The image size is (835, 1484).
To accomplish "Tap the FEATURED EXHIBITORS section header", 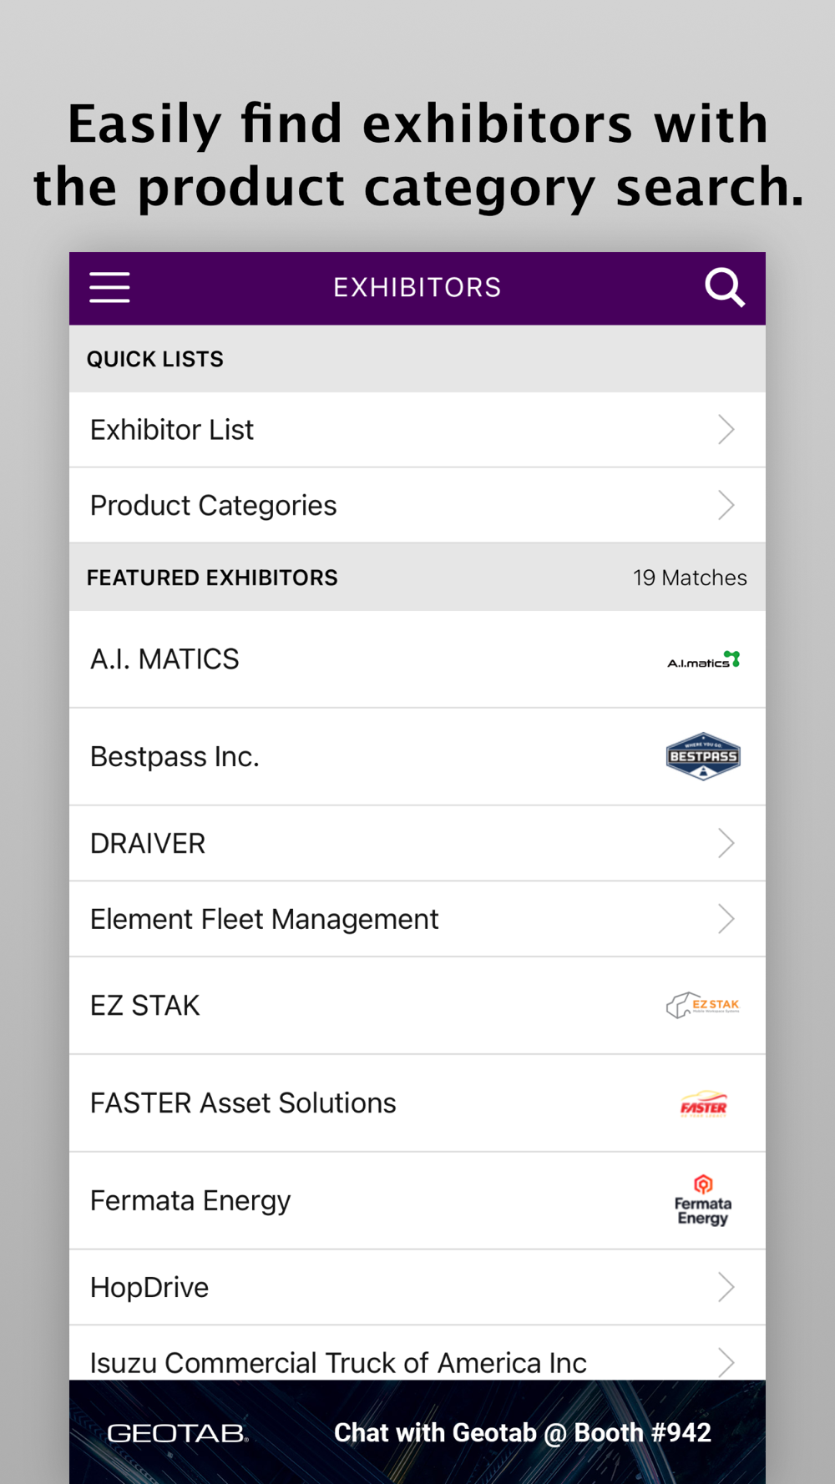I will 417,578.
